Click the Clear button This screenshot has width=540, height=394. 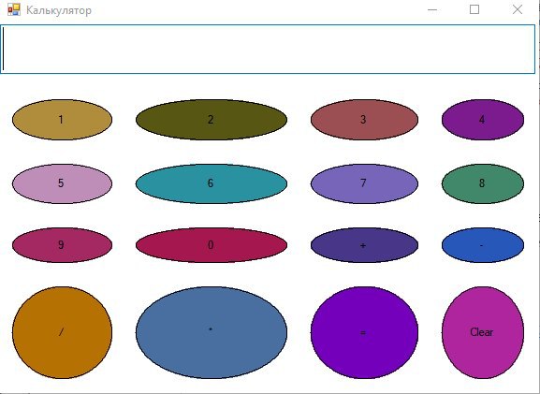(483, 332)
